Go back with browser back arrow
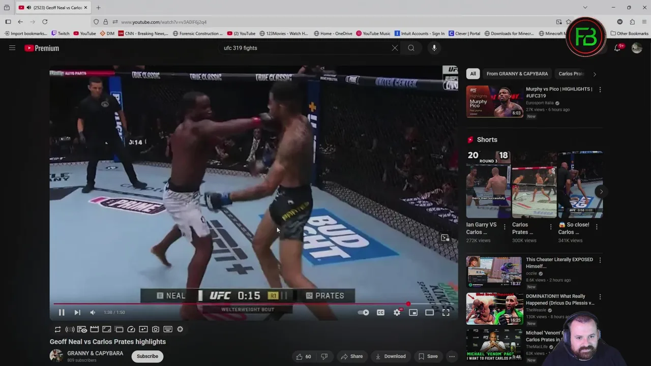Image resolution: width=651 pixels, height=366 pixels. 20,22
